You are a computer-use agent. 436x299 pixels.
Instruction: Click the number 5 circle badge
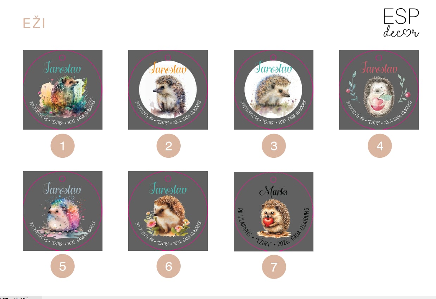pos(63,266)
